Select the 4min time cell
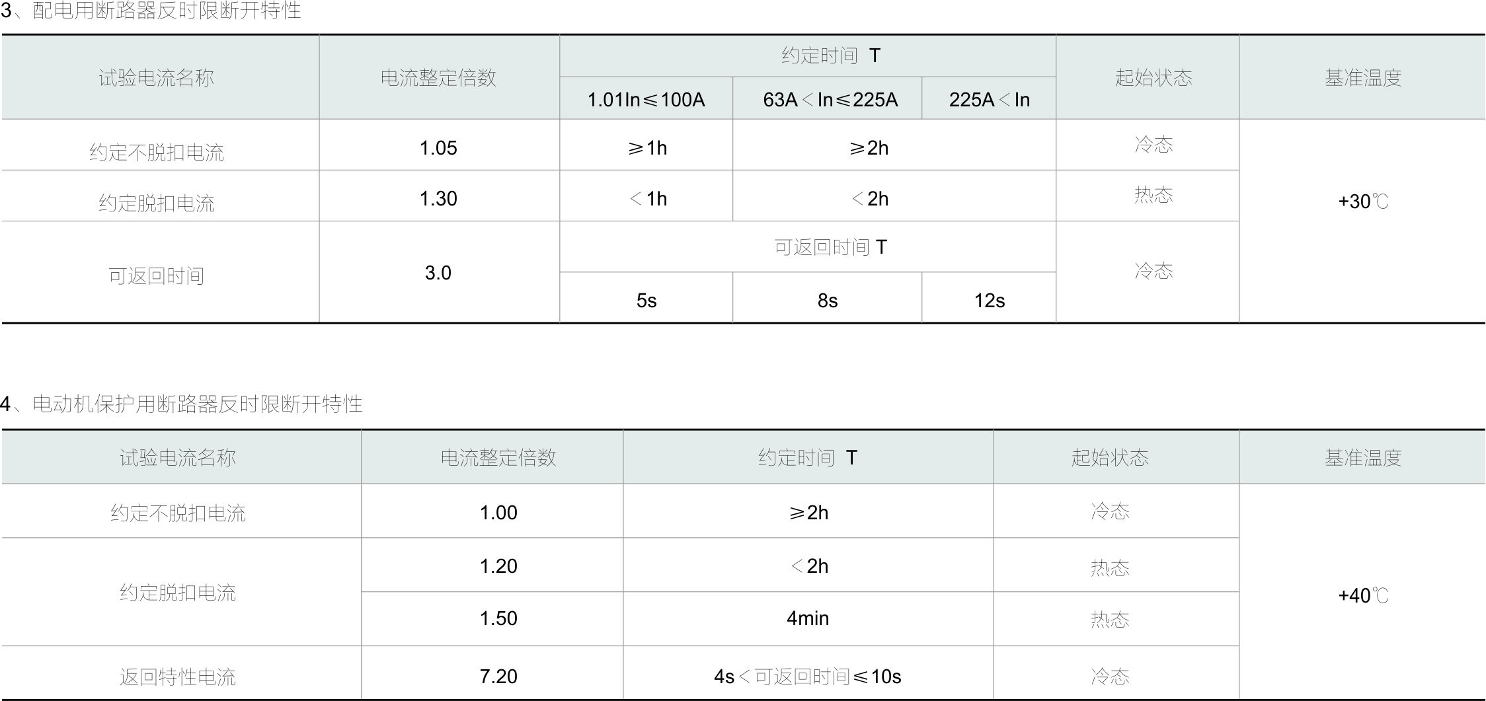This screenshot has height=701, width=1486. tap(808, 618)
